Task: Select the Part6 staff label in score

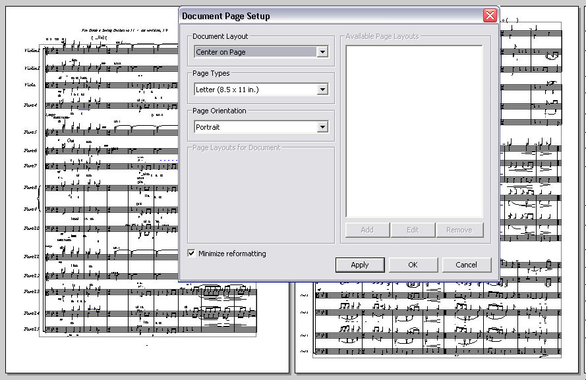Action: coord(30,150)
